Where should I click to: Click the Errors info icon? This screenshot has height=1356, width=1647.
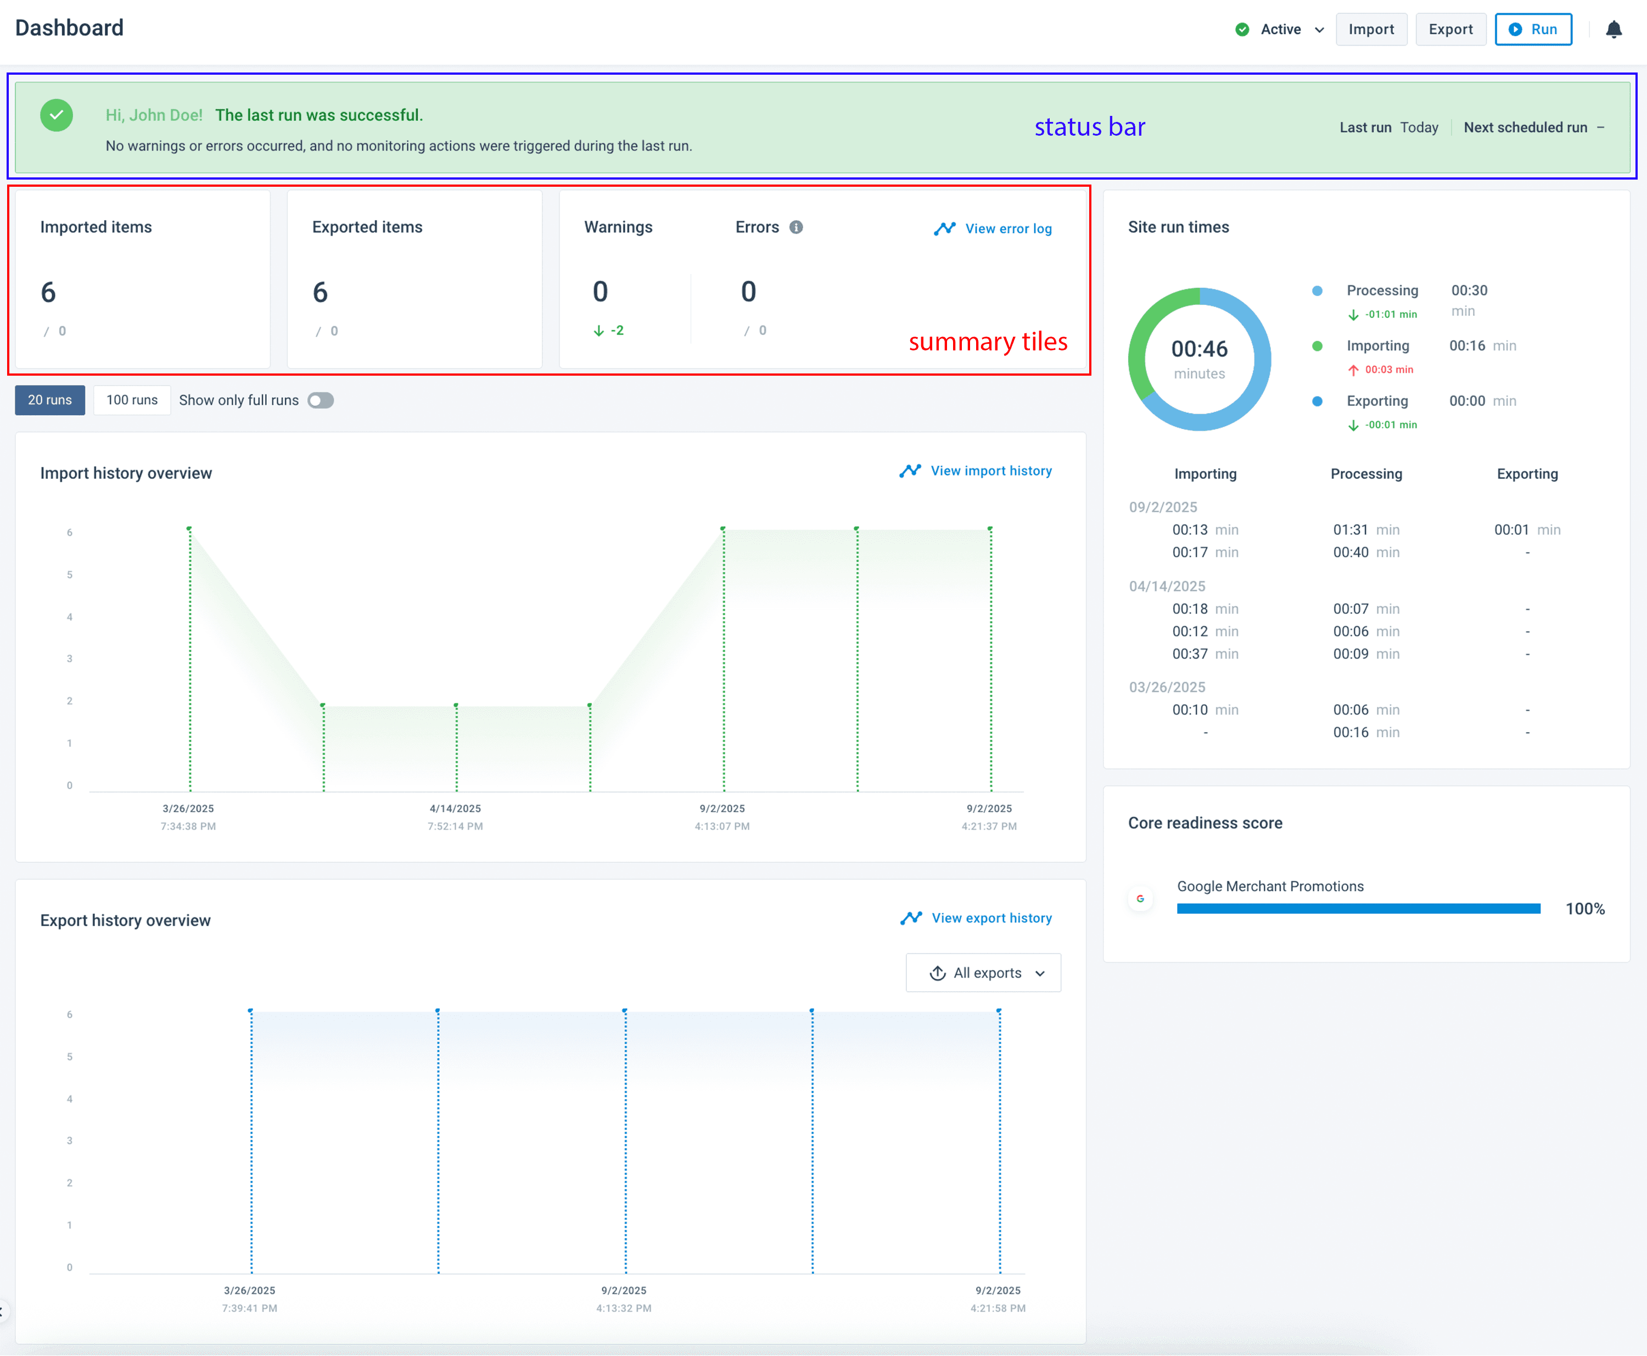[x=796, y=227]
